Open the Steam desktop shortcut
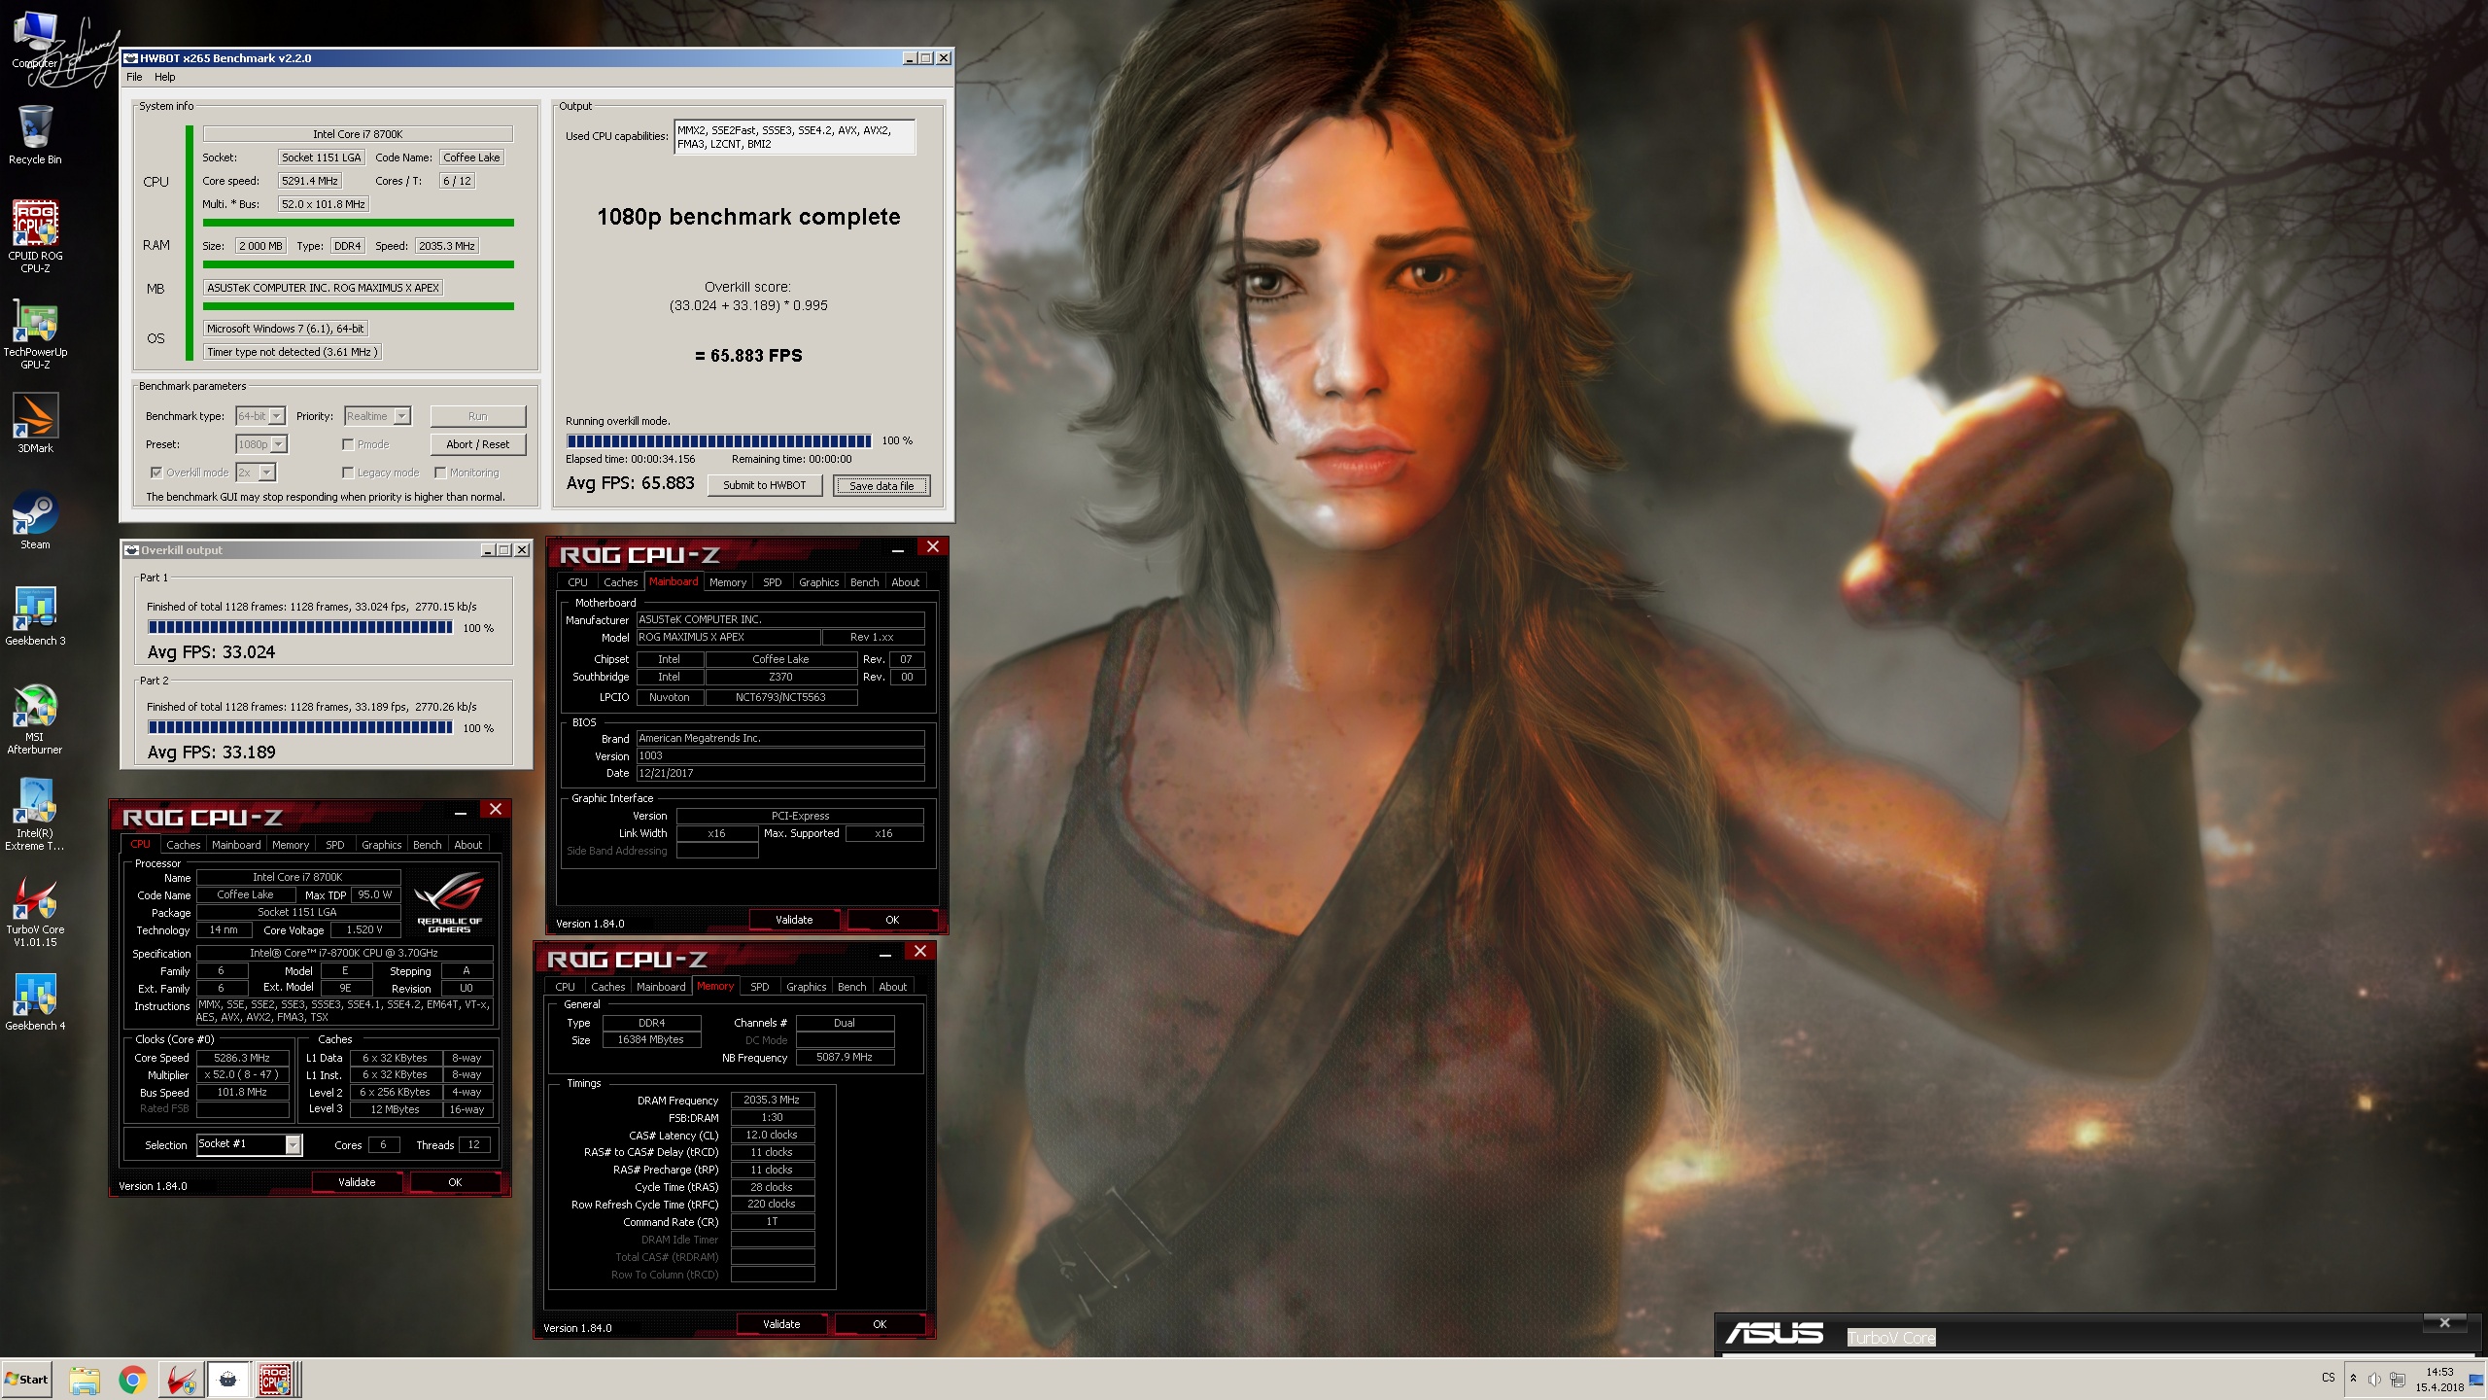 point(35,520)
